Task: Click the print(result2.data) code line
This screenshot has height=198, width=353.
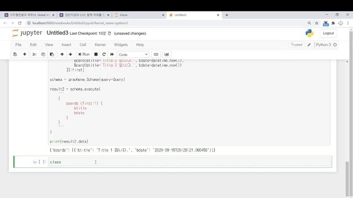Action: (69, 141)
